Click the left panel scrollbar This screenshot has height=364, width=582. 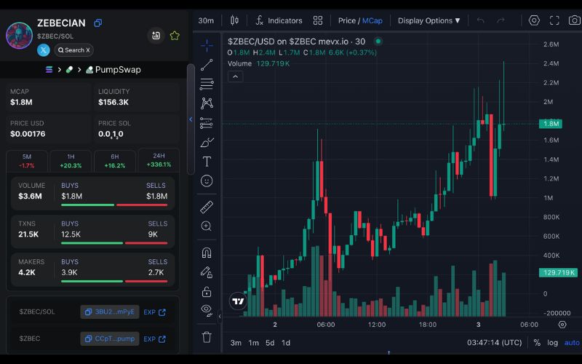(x=191, y=119)
